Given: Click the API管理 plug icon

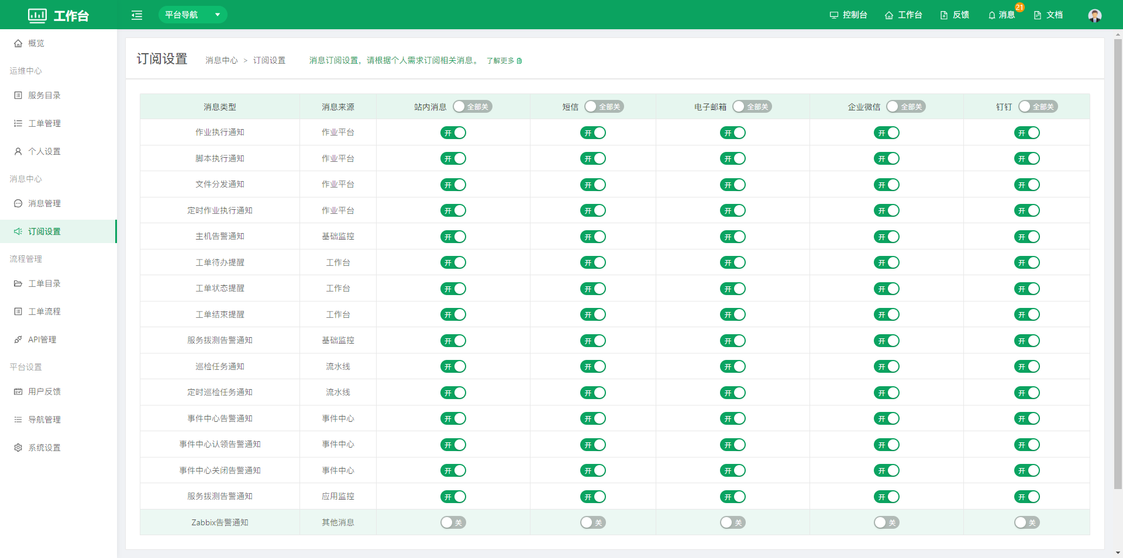Looking at the screenshot, I should click(18, 339).
